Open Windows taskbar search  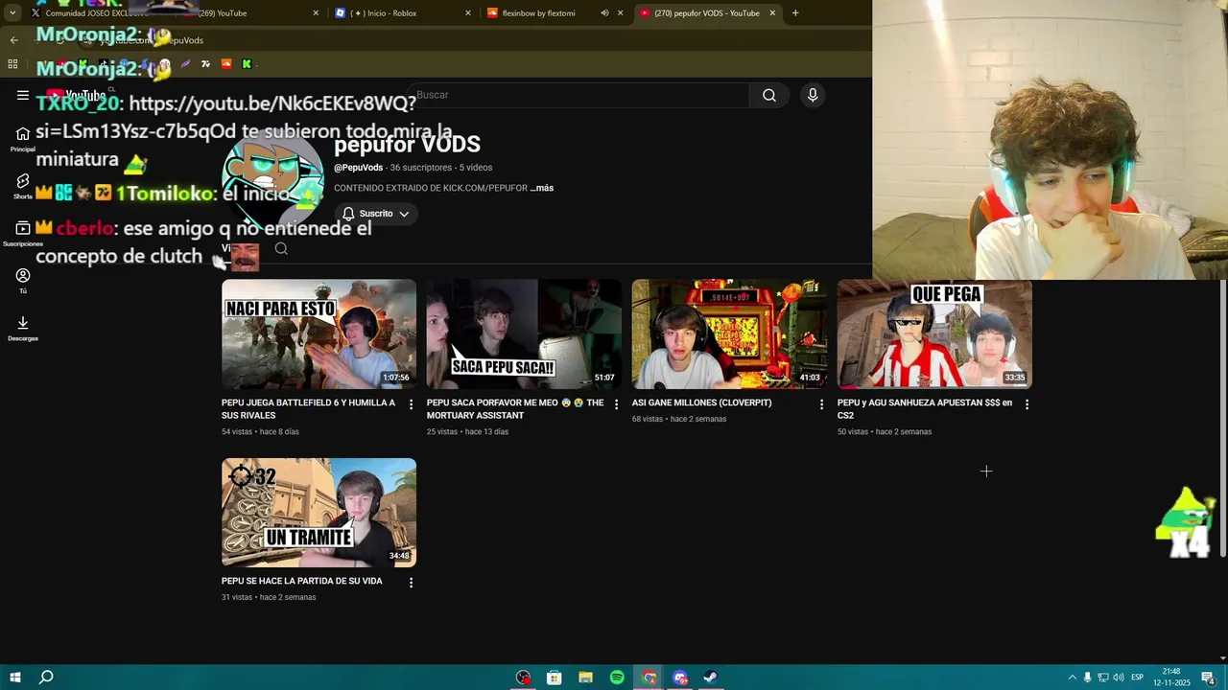[46, 678]
